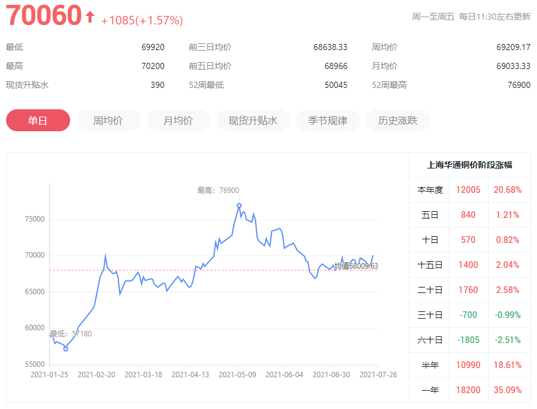Click the current price 70060

43,16
